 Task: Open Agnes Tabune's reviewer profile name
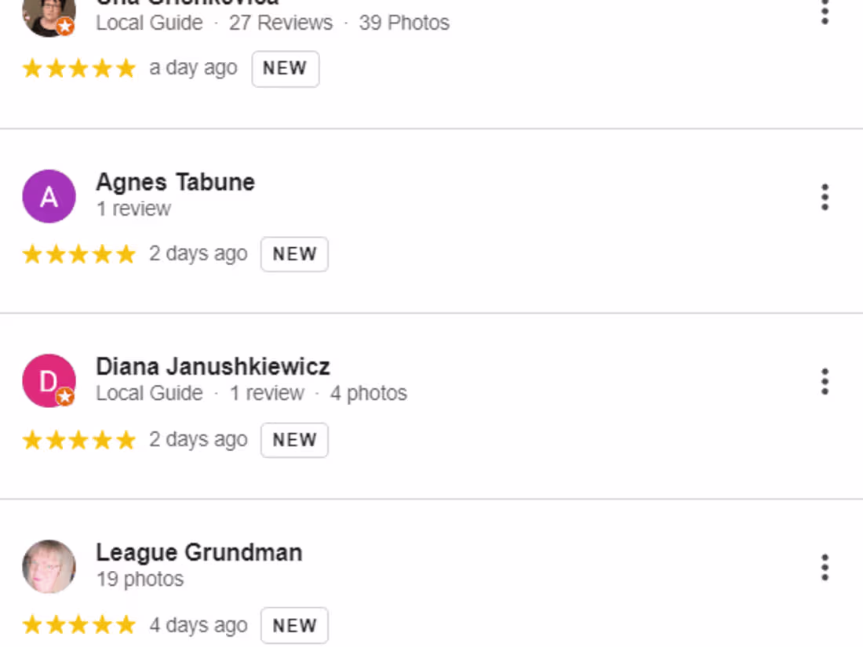(x=175, y=182)
